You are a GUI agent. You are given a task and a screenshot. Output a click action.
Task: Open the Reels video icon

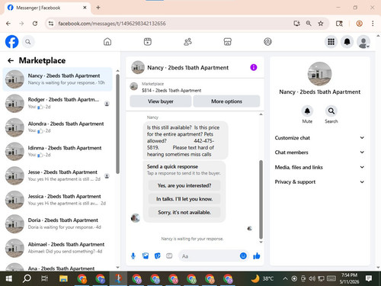click(x=148, y=42)
